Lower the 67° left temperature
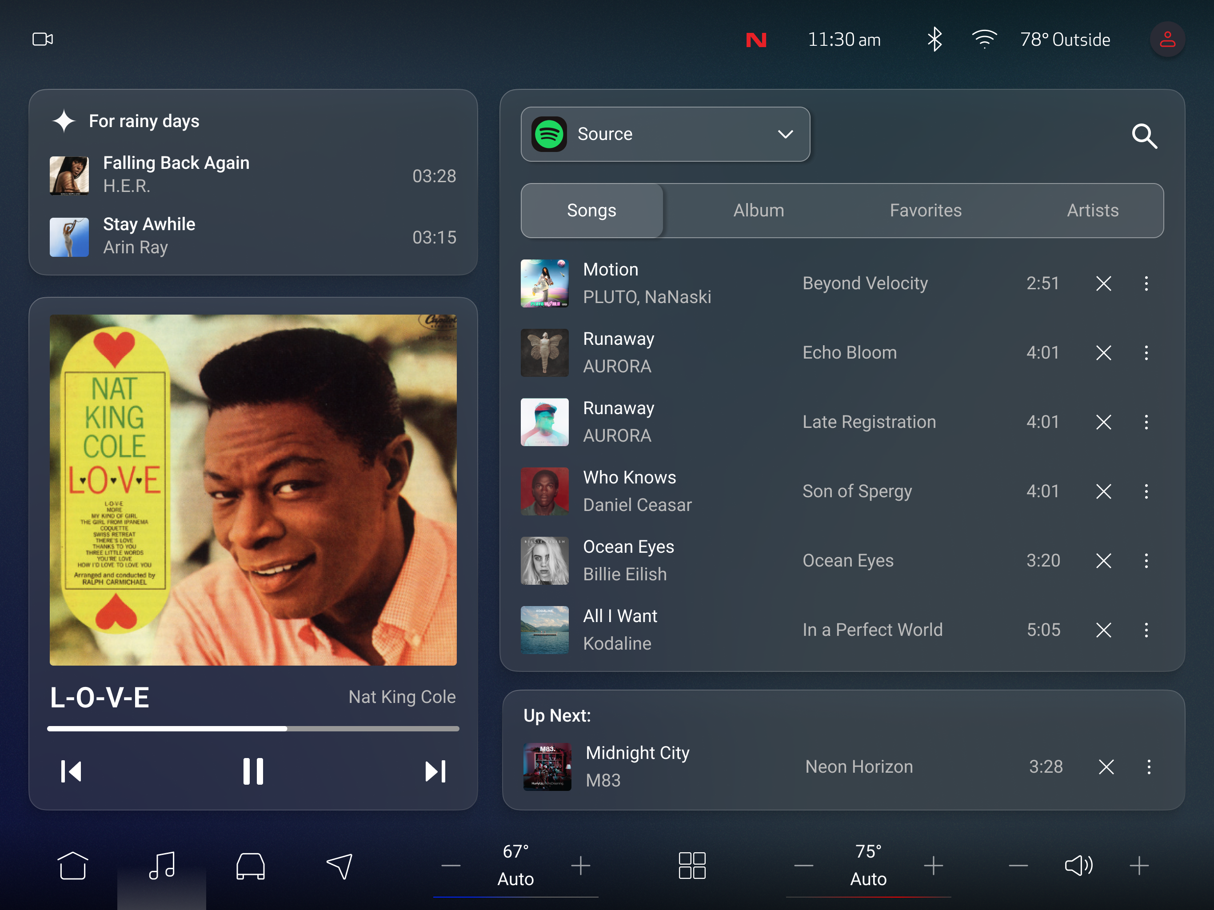 (451, 866)
